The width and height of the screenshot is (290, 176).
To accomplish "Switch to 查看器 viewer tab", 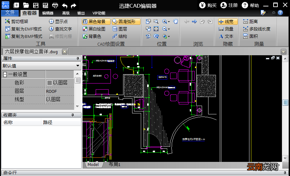I will click(29, 13).
